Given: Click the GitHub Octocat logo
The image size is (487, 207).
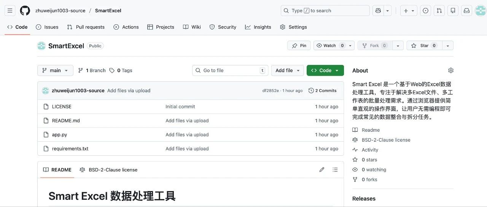Looking at the screenshot, I should click(x=25, y=11).
